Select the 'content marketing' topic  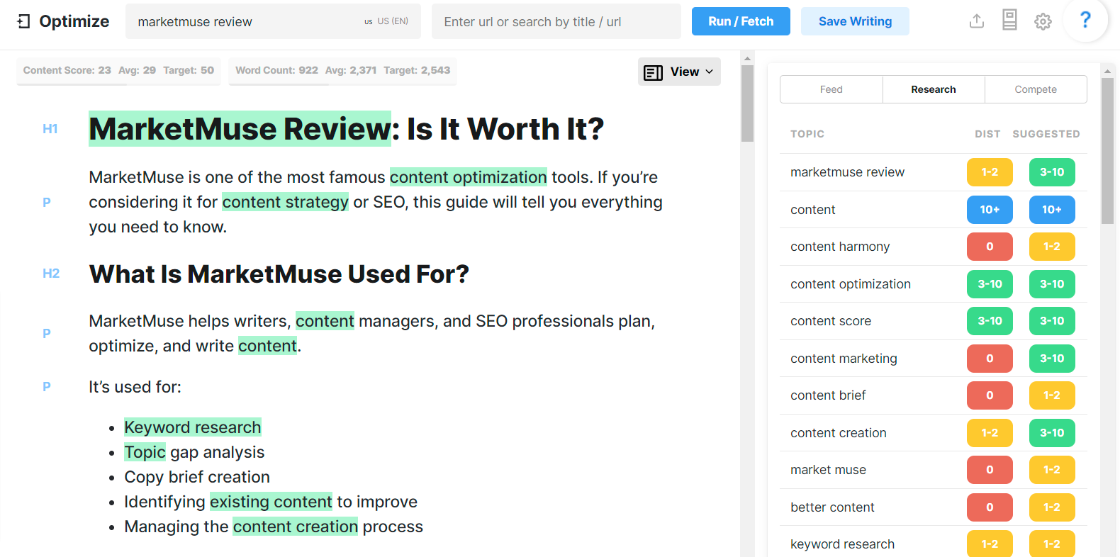point(934,359)
